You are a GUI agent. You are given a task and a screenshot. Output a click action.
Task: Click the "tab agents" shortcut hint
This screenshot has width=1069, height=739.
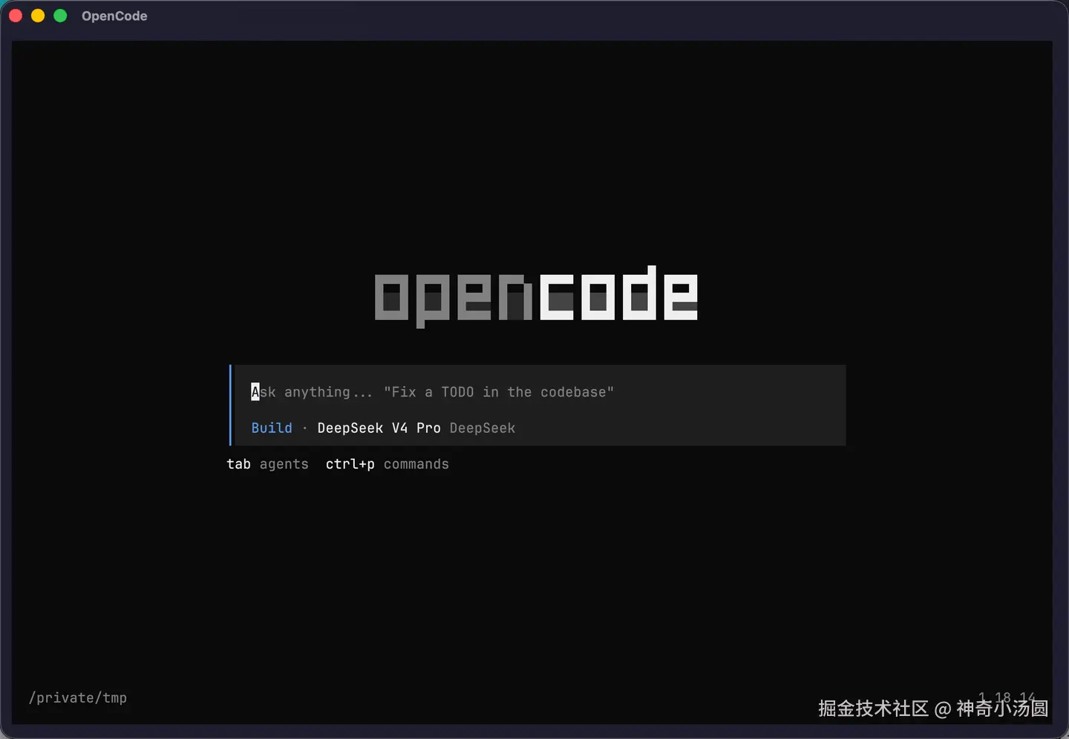coord(267,464)
